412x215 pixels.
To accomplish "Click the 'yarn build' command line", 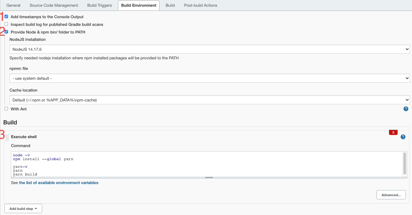I will pyautogui.click(x=25, y=174).
